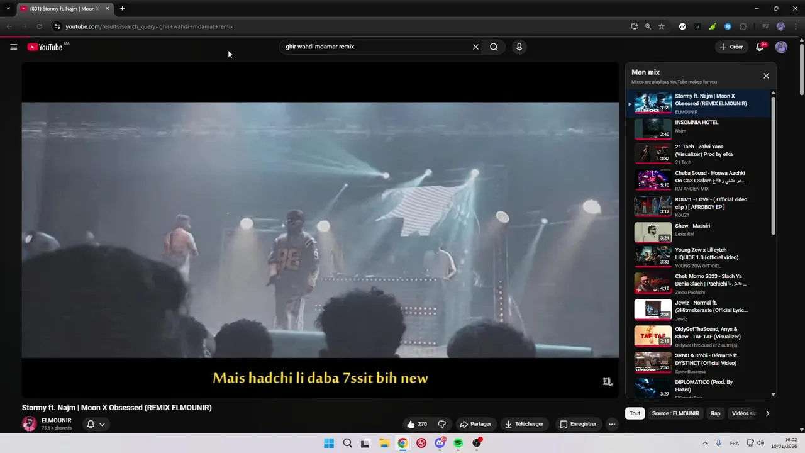Open Discord from the taskbar
Screen dimensions: 805x453
(440, 443)
